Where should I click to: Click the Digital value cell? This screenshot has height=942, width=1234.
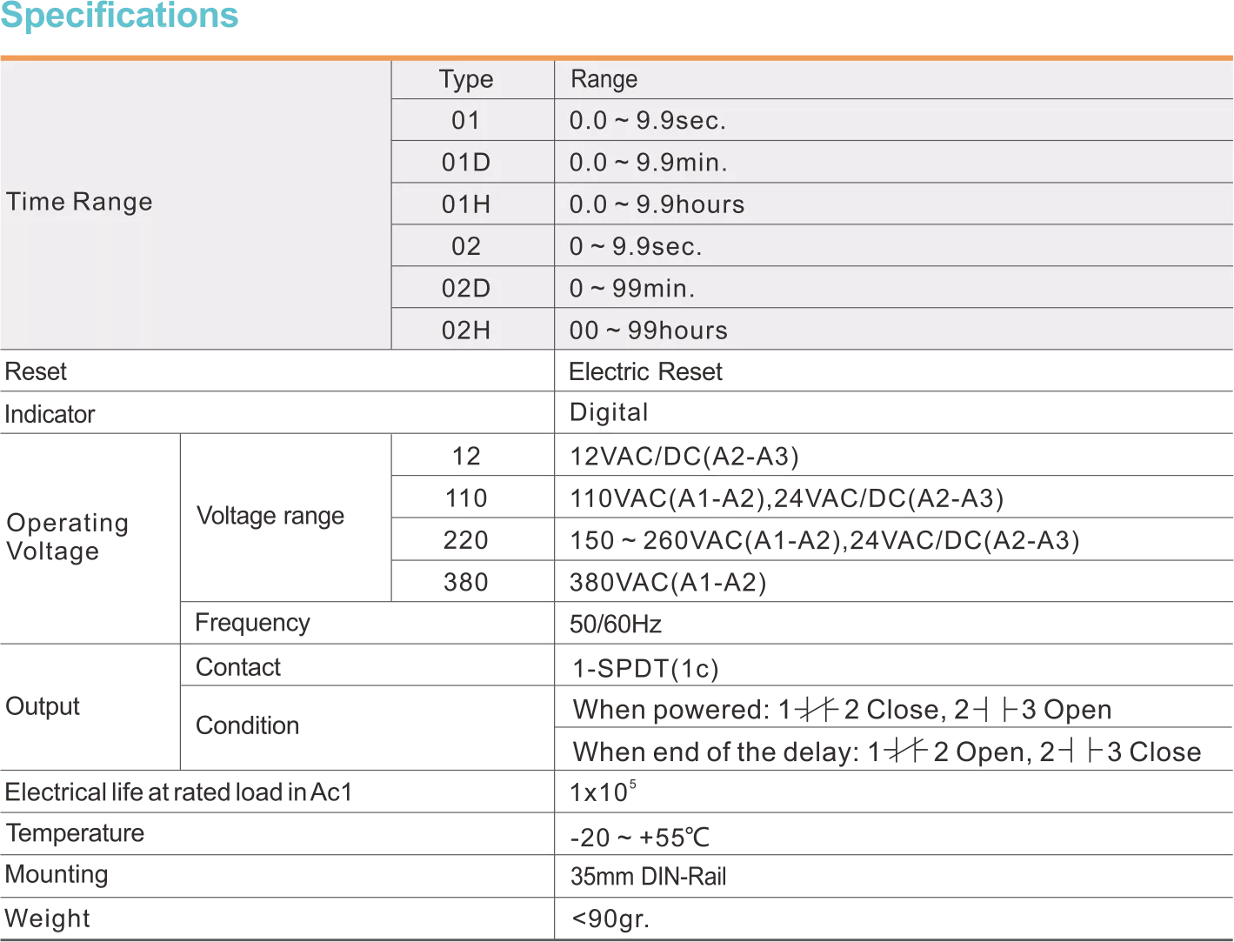coord(608,412)
